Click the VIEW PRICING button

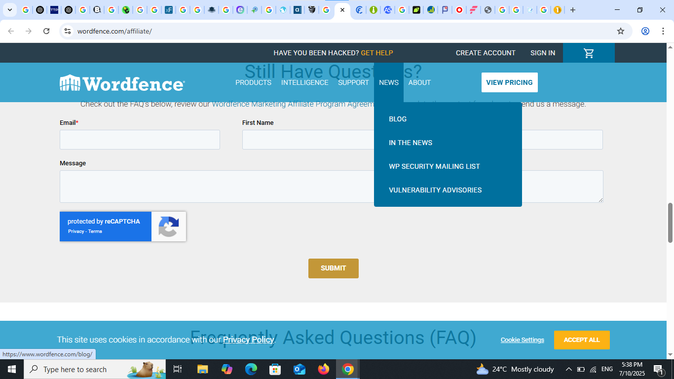point(509,82)
